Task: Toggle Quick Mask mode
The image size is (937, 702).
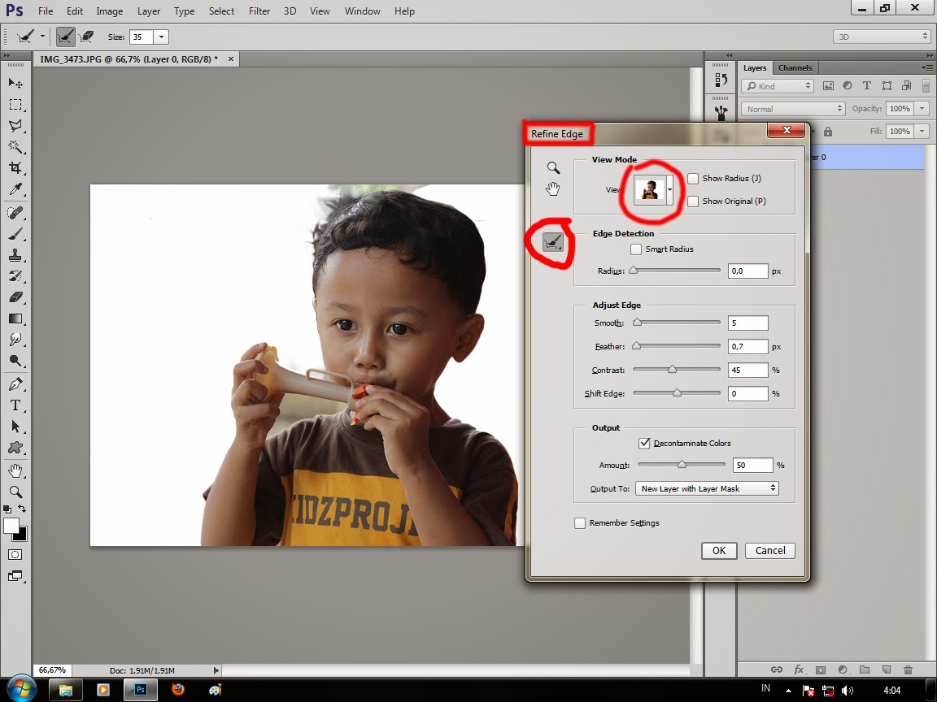Action: coord(15,555)
